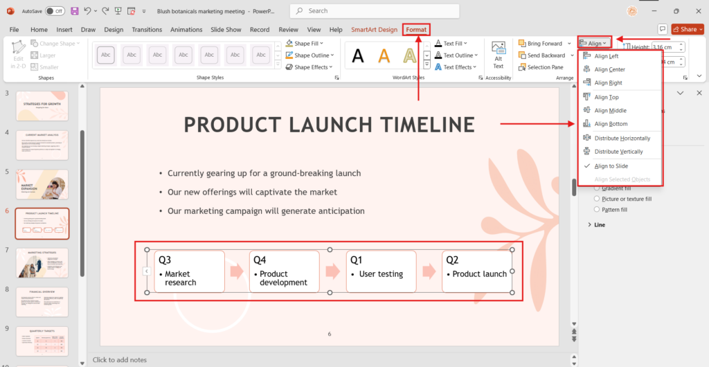Toggle the AutoSave switch
The image size is (709, 367).
point(55,11)
